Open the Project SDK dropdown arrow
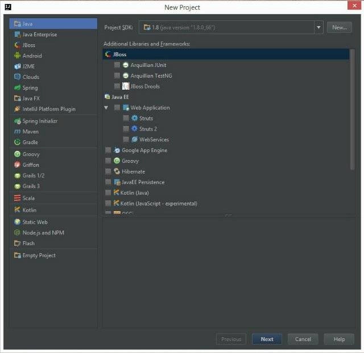Image resolution: width=364 pixels, height=353 pixels. pos(318,27)
